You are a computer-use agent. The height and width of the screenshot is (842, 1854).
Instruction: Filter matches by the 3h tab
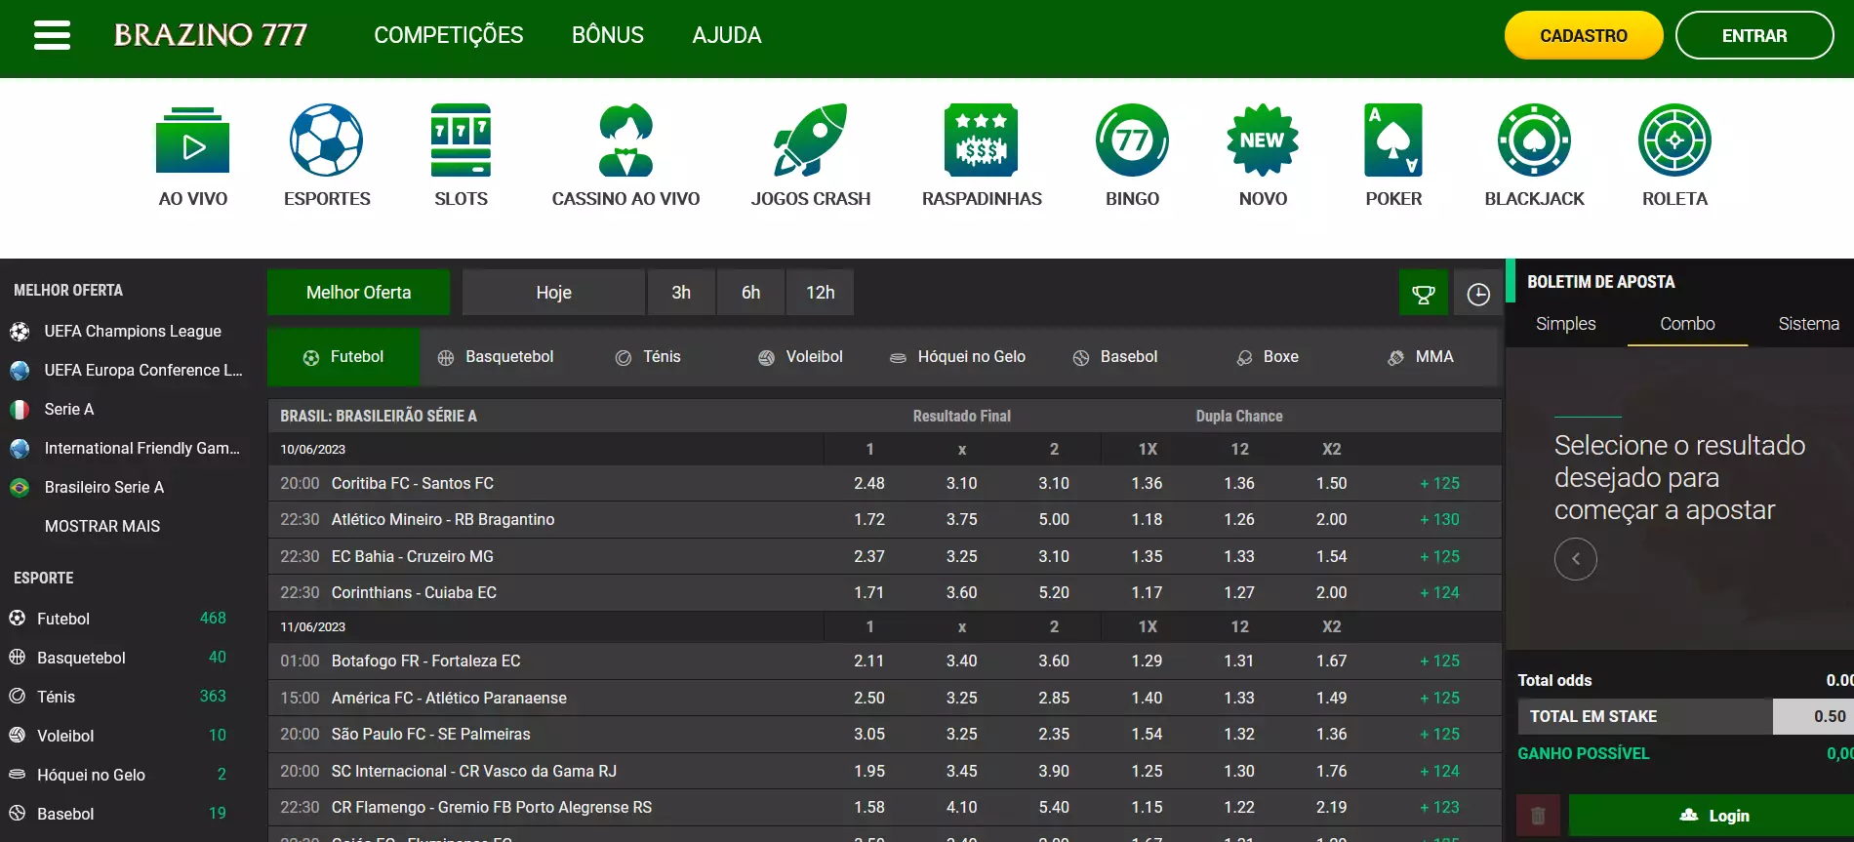tap(681, 293)
